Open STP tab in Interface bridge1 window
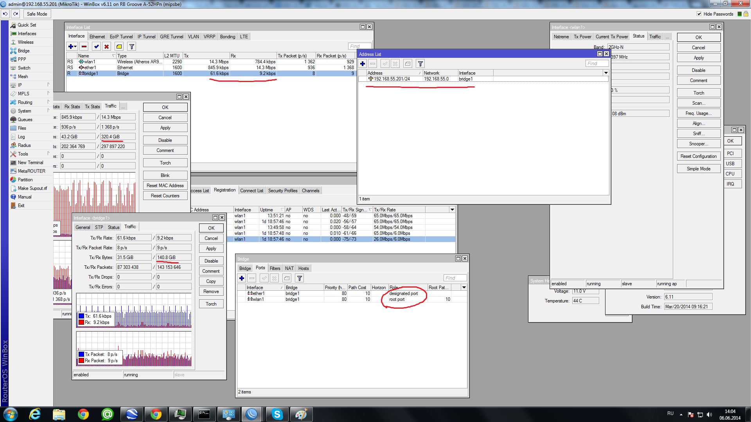The image size is (751, 422). point(99,227)
